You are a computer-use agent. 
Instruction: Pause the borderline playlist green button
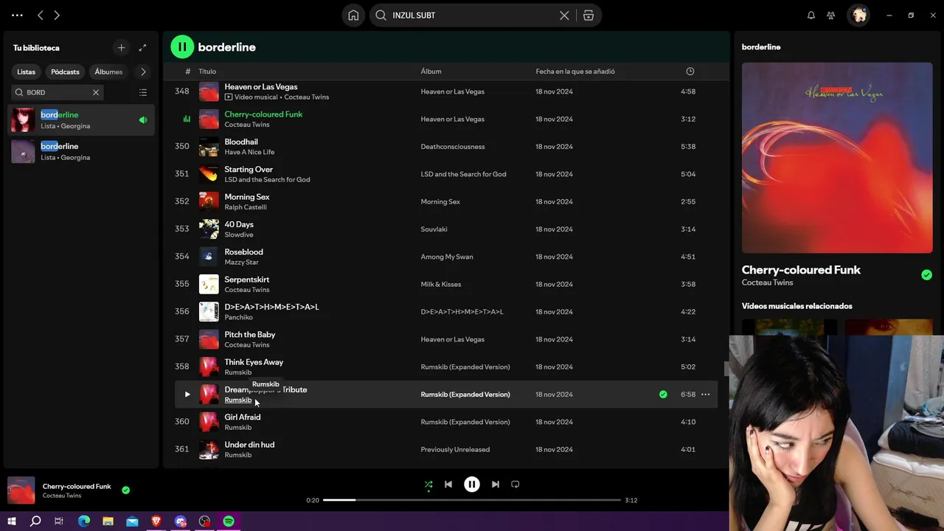(x=182, y=46)
